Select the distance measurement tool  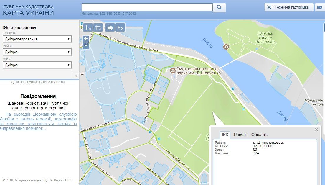coord(88,27)
